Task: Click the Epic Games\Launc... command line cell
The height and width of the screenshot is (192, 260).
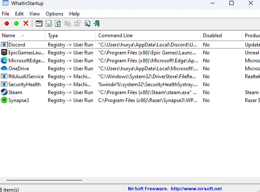Action: coord(147,53)
